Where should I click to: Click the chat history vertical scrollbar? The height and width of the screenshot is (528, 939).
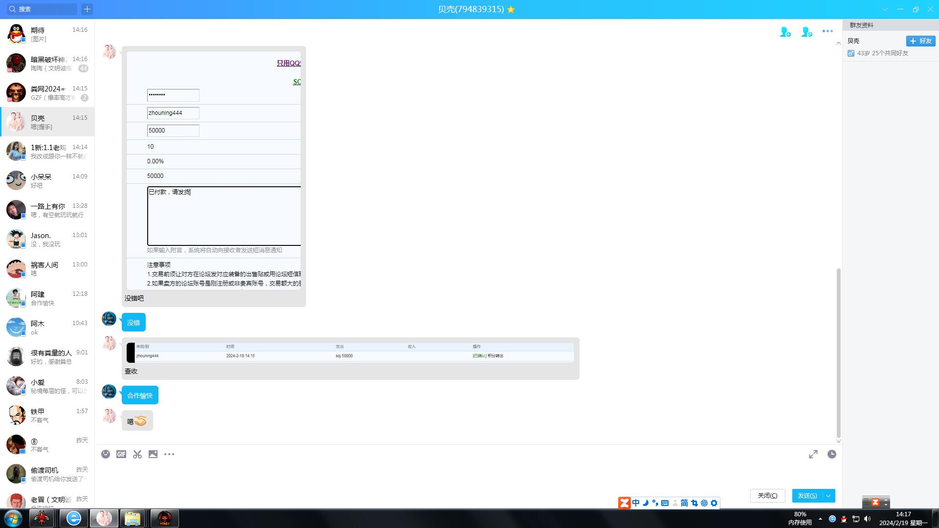pyautogui.click(x=838, y=352)
